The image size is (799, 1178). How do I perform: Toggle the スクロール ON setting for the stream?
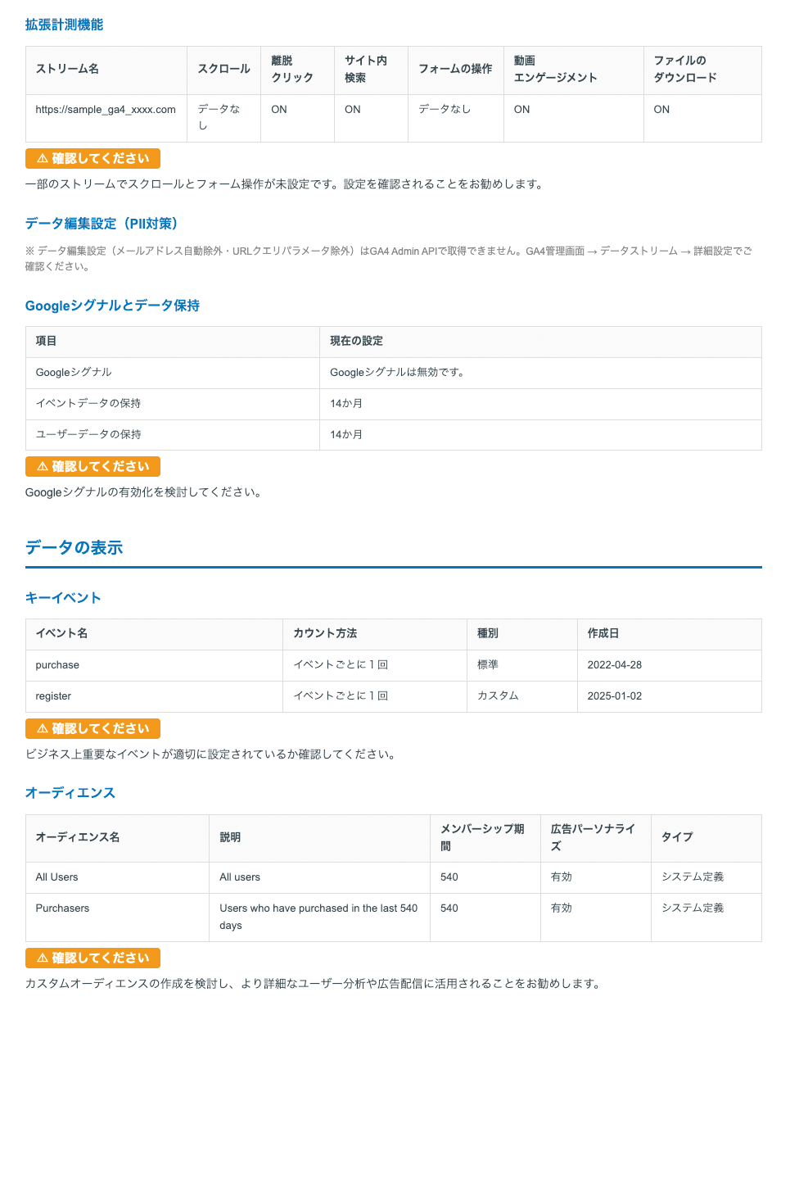[x=214, y=117]
